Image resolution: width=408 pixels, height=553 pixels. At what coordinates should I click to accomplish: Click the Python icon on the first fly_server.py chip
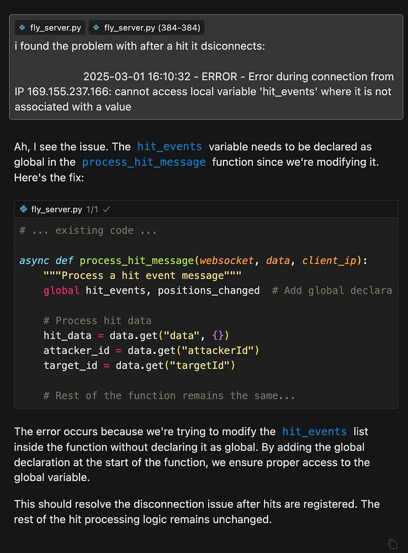(22, 28)
